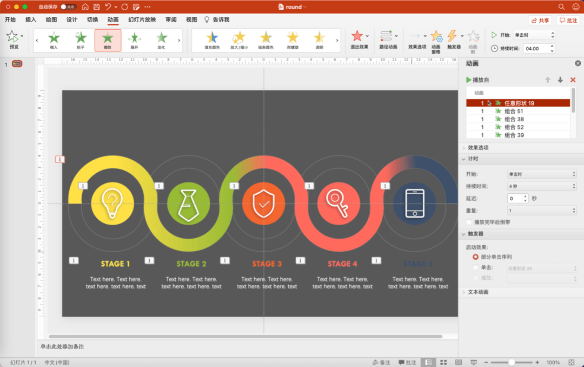The height and width of the screenshot is (367, 584).
Task: Delete the selected animation with red X
Action: tap(573, 80)
